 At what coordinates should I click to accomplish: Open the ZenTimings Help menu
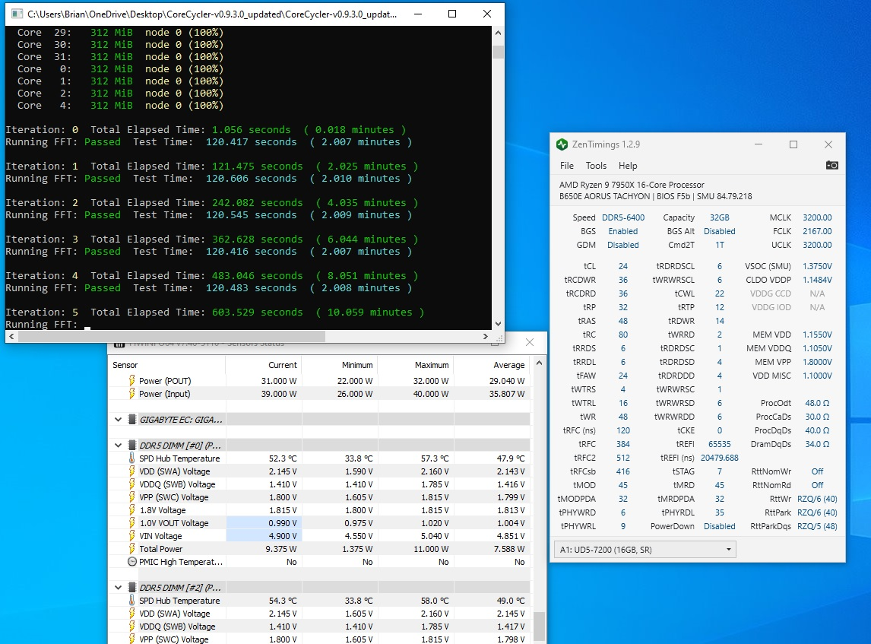628,166
